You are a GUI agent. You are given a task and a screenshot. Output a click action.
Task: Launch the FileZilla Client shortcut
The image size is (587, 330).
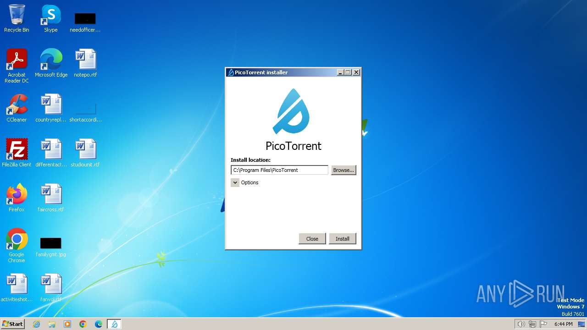(x=17, y=153)
